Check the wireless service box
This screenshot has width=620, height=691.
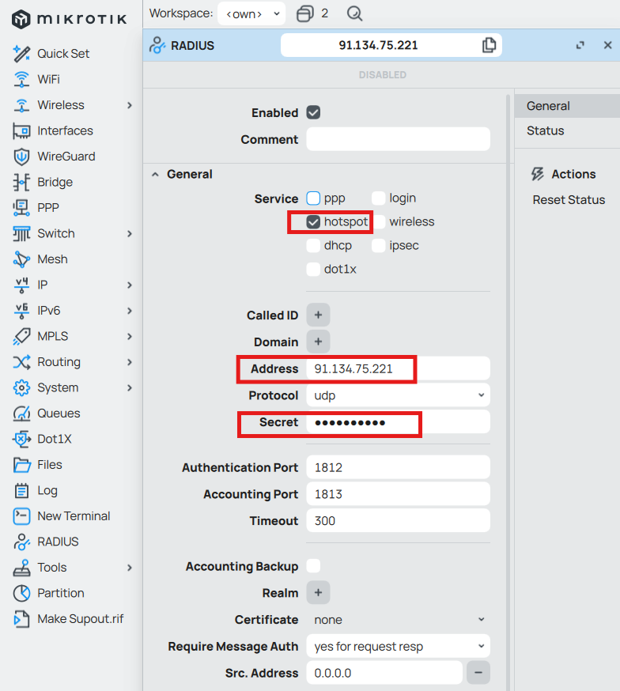pos(379,221)
